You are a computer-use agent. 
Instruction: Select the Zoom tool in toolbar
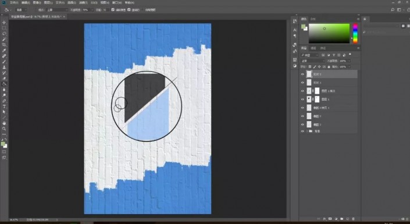(4, 129)
